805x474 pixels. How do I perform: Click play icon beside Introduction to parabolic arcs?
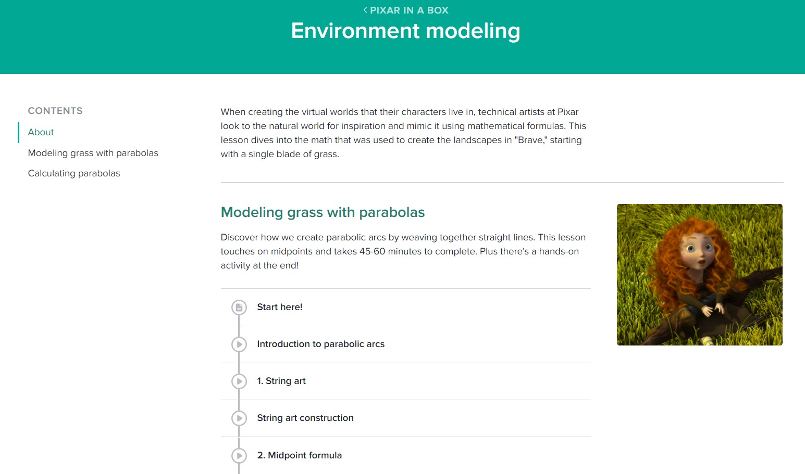(x=239, y=344)
